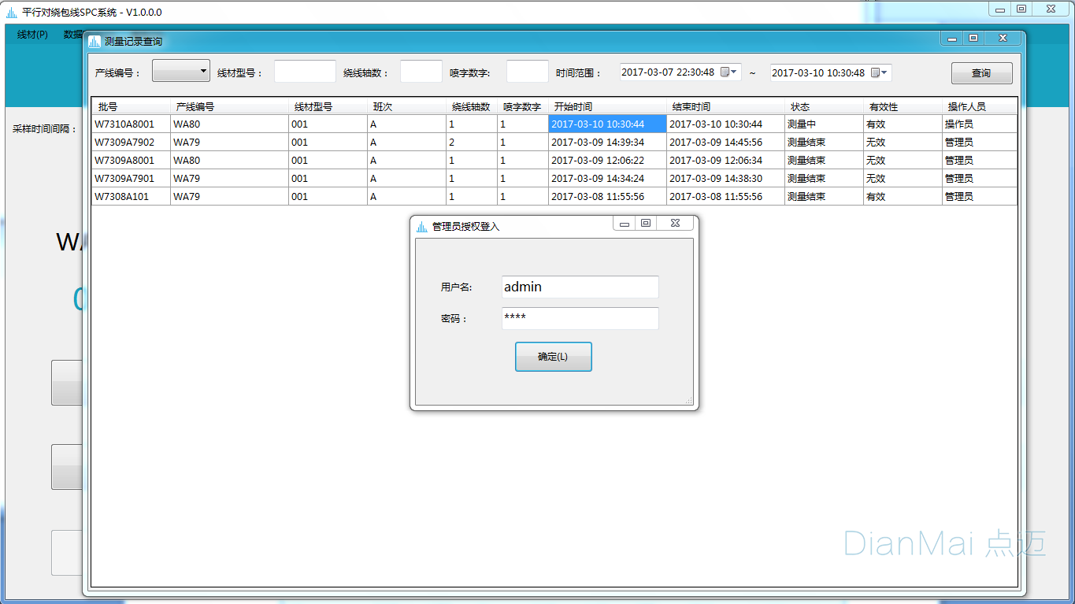Open the start time calendar picker
This screenshot has width=1075, height=604.
point(728,72)
